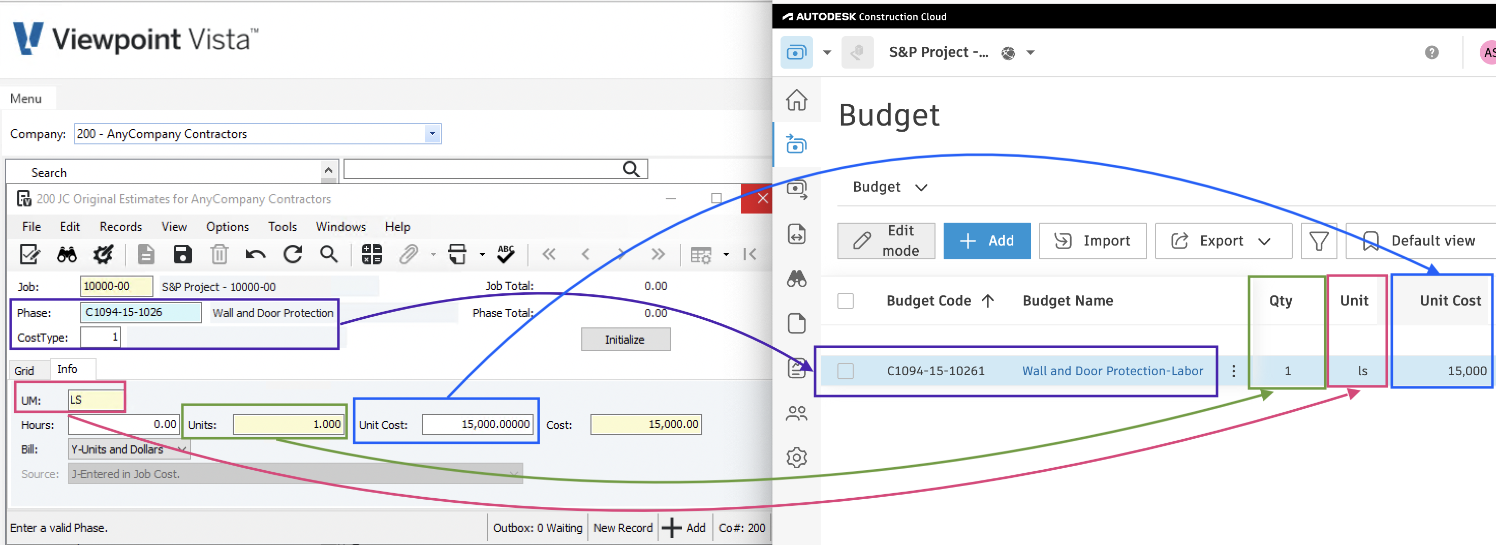Image resolution: width=1496 pixels, height=545 pixels.
Task: Click the edit record icon in Vista toolbar
Action: [x=29, y=255]
